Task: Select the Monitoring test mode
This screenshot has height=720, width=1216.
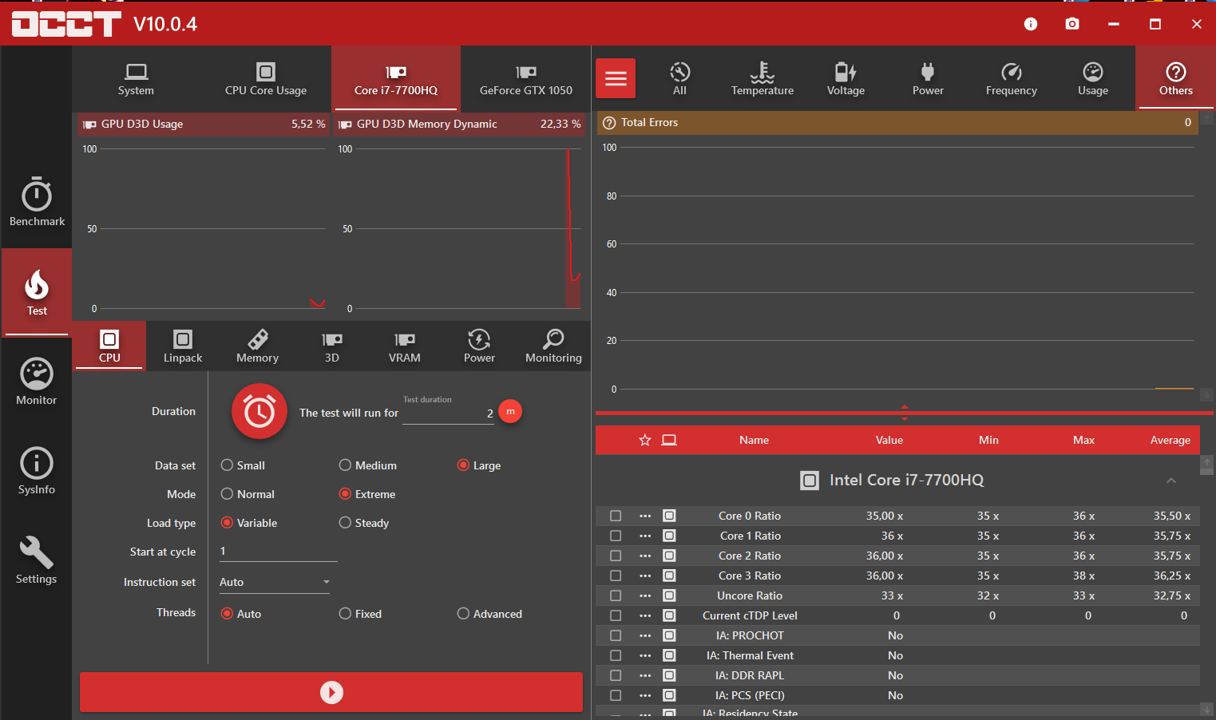Action: click(553, 346)
